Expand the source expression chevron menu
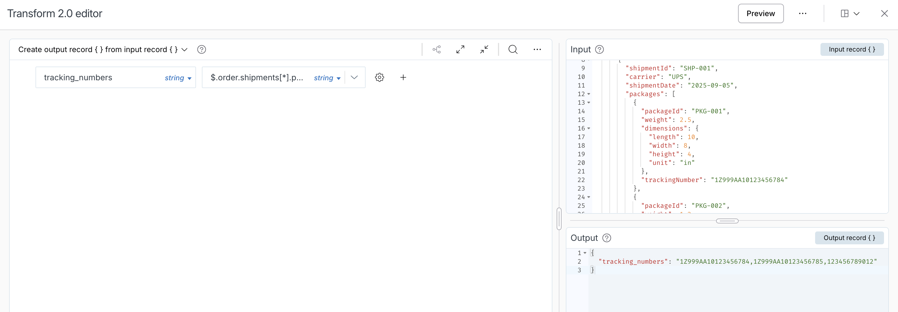The width and height of the screenshot is (898, 312). tap(354, 77)
